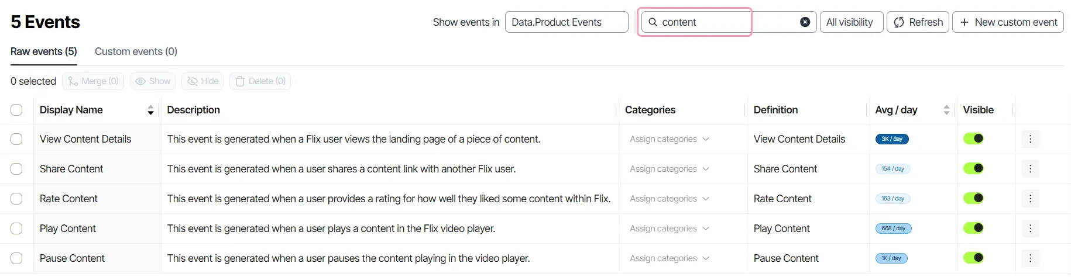Assign categories for Rate Content
Image resolution: width=1071 pixels, height=277 pixels.
coord(670,199)
